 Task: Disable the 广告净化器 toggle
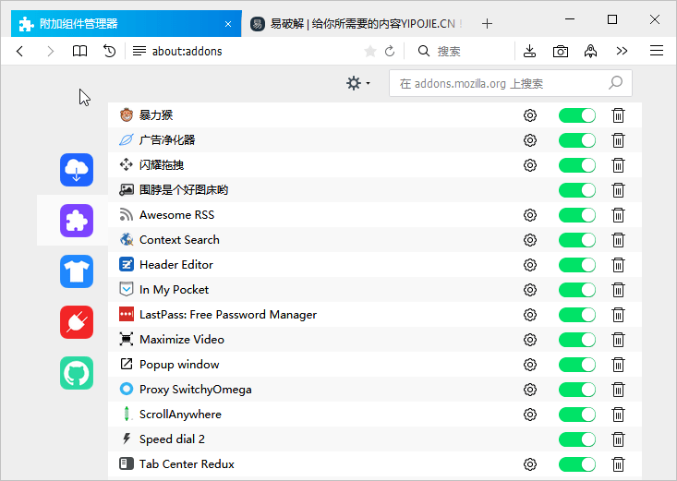[x=577, y=140]
